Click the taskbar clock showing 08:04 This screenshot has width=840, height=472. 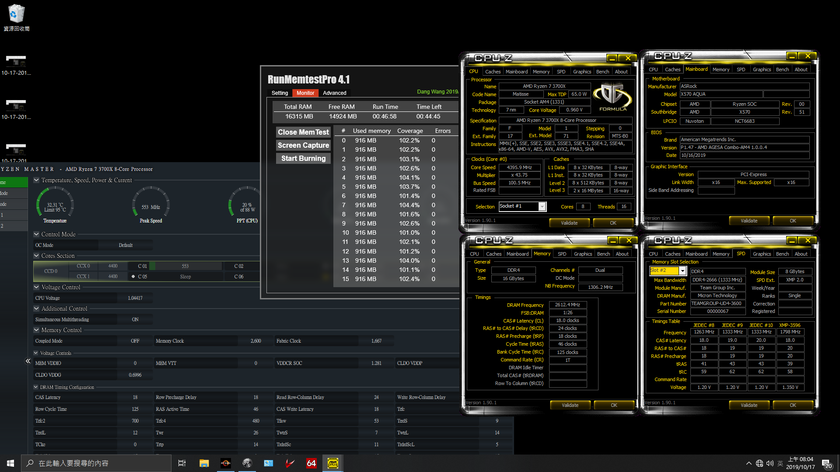(801, 463)
